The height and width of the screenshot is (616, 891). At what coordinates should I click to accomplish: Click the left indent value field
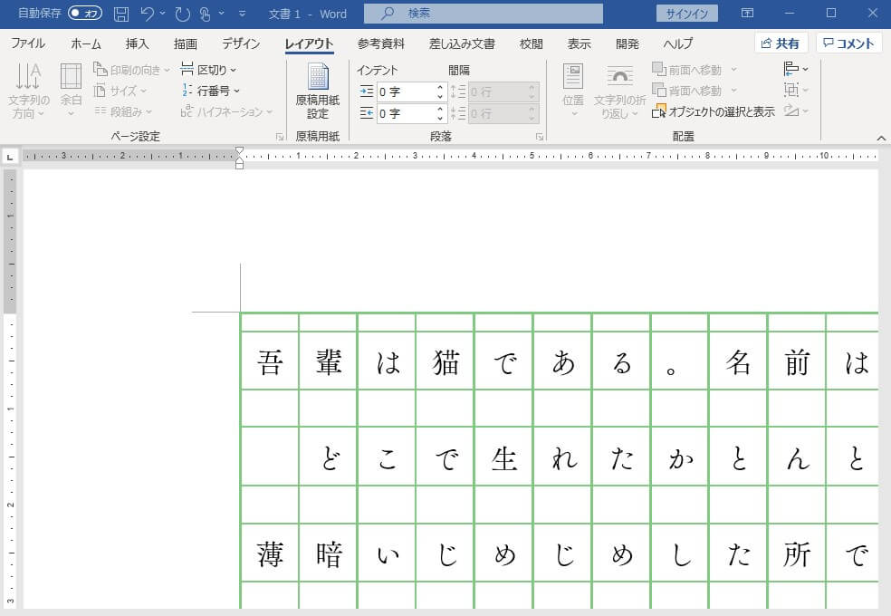pos(406,91)
